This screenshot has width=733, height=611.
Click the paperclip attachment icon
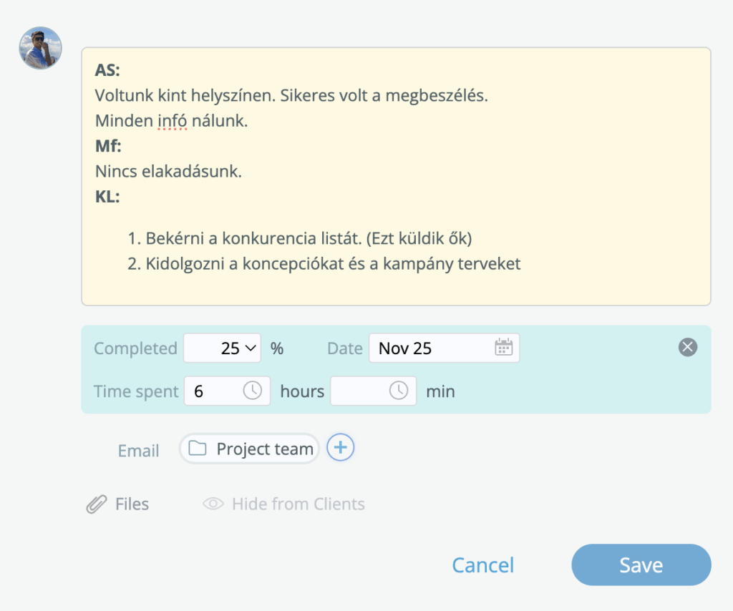tap(96, 504)
